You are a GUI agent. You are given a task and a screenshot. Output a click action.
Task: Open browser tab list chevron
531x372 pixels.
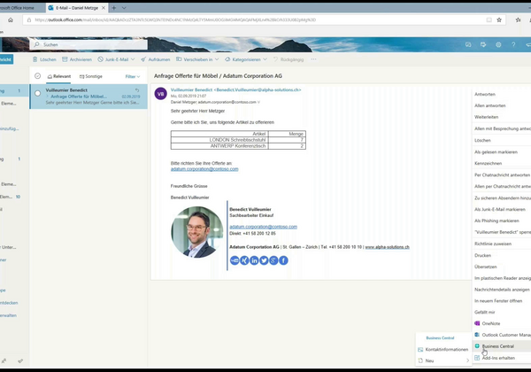[124, 7]
